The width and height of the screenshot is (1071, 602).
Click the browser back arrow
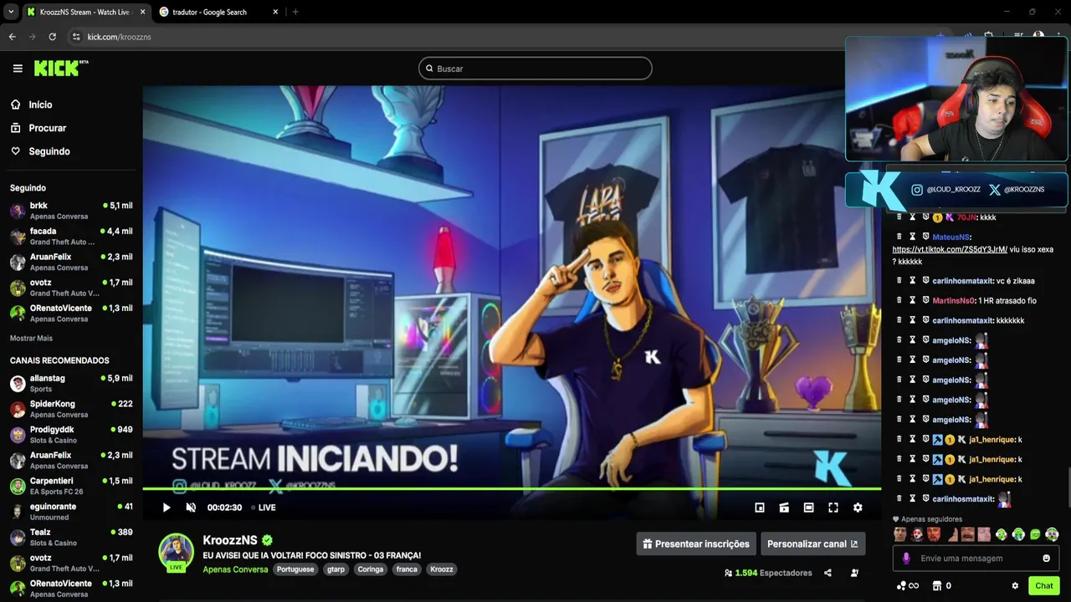[12, 37]
